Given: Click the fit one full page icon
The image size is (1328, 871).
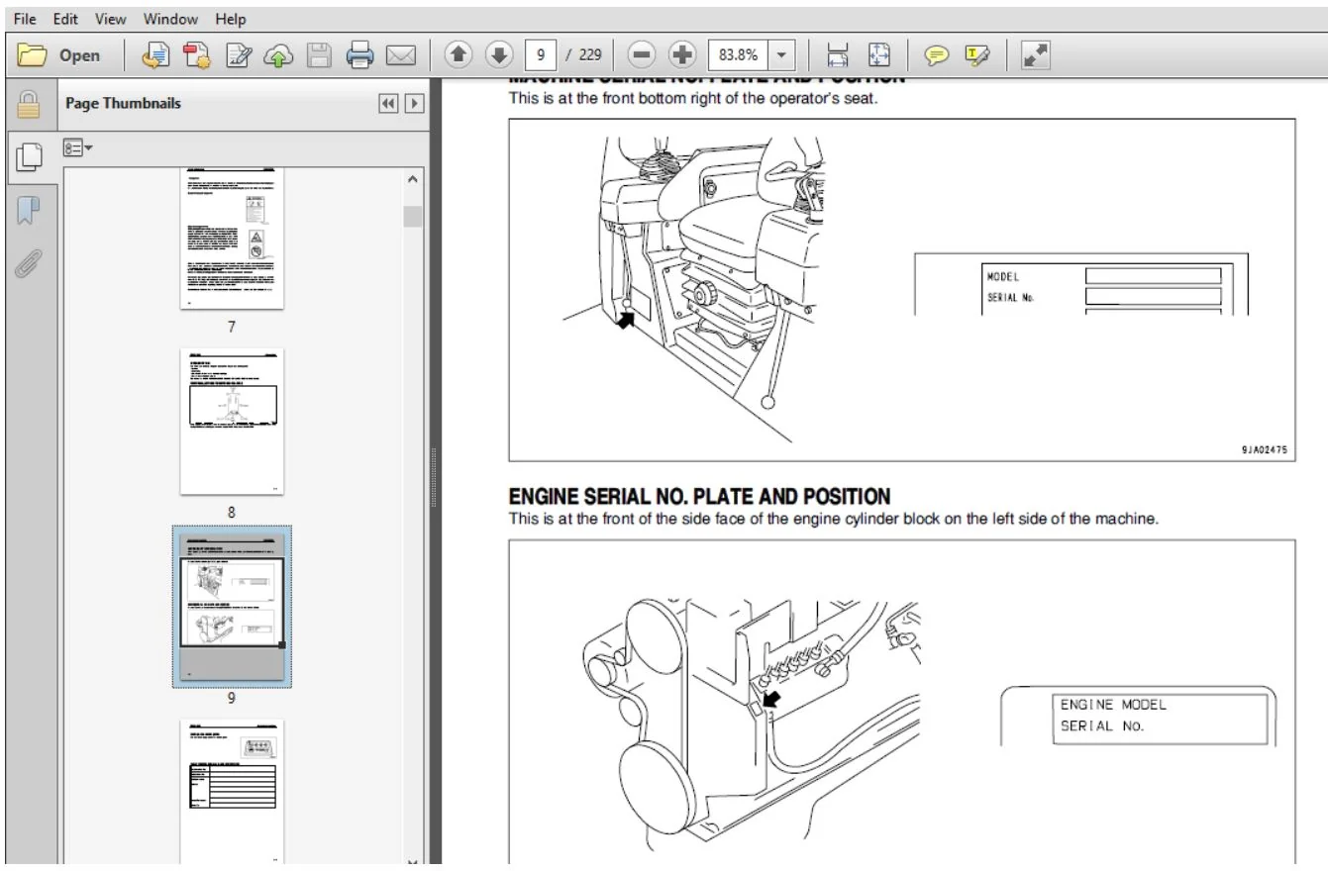Looking at the screenshot, I should pyautogui.click(x=879, y=55).
